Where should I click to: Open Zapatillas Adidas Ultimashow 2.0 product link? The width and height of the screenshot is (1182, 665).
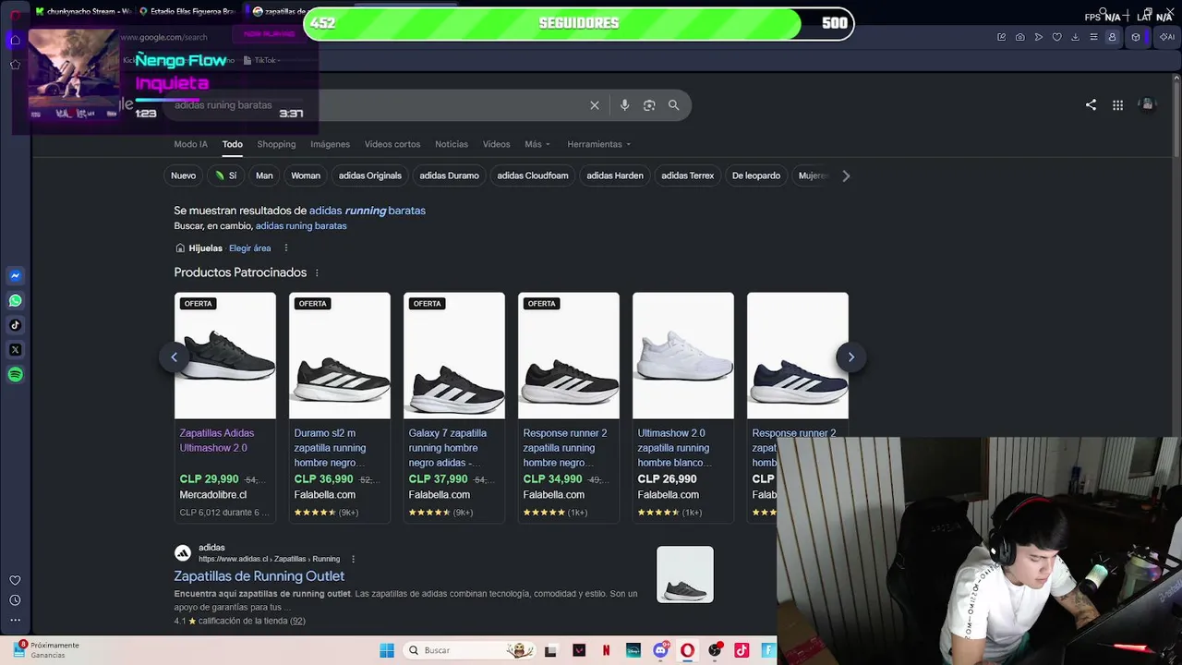pos(217,441)
